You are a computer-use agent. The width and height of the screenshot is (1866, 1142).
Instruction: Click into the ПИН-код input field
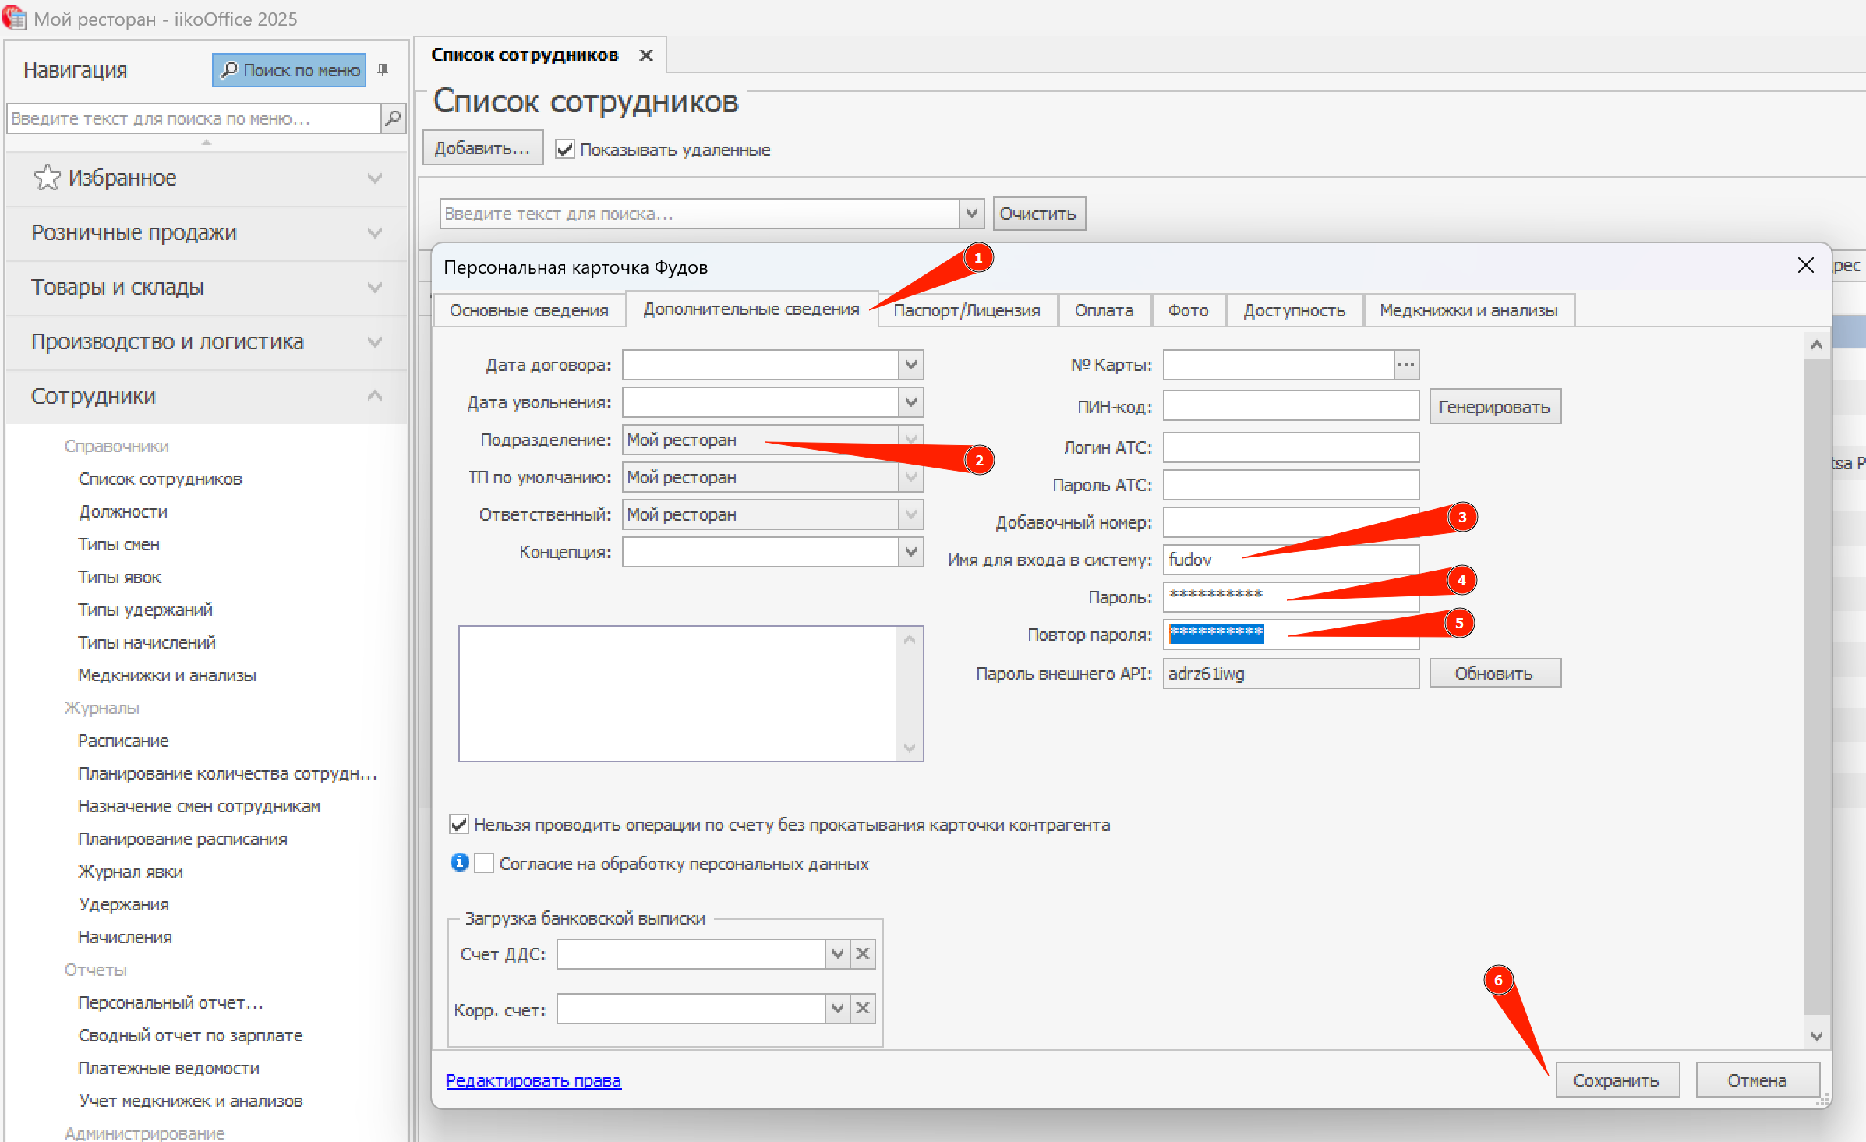pos(1290,406)
